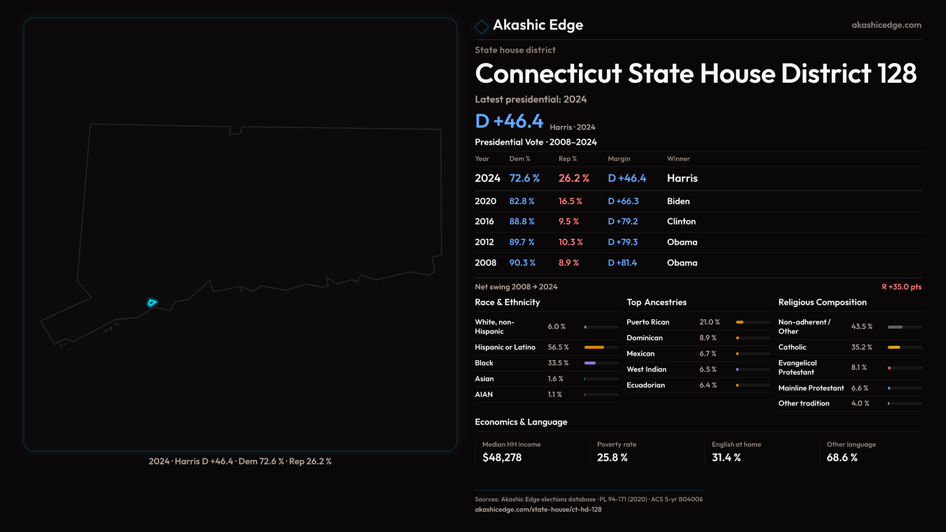Click the 2016 Clinton margin D +79.2
This screenshot has width=946, height=532.
[622, 222]
